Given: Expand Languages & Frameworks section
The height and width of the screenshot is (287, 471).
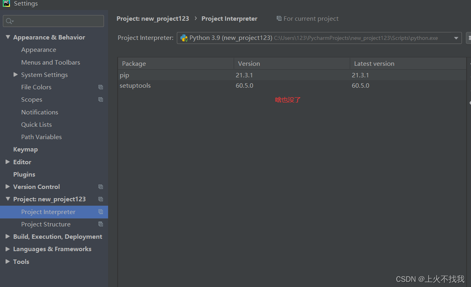Looking at the screenshot, I should tap(8, 249).
